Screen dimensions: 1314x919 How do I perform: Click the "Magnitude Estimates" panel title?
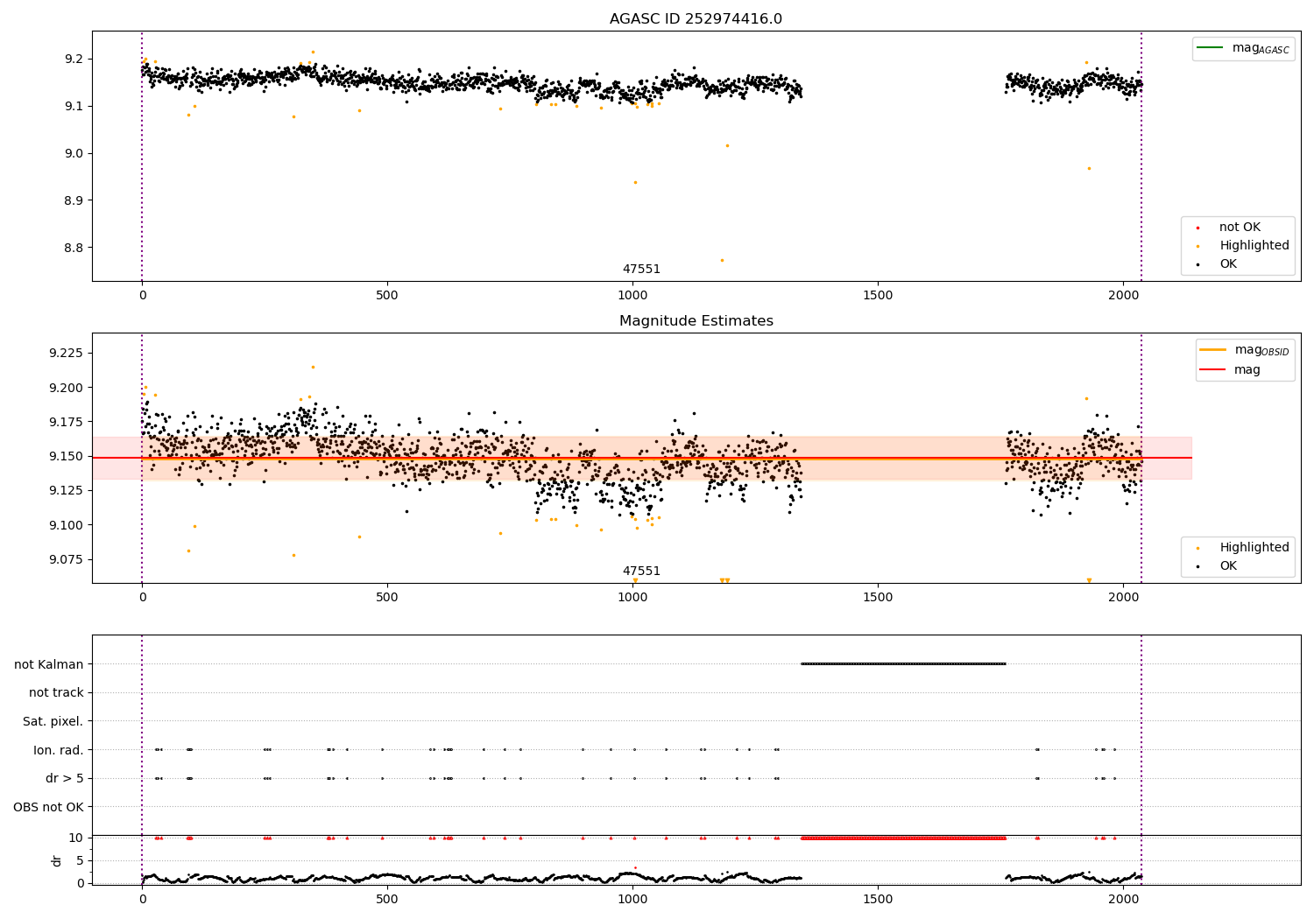point(696,321)
